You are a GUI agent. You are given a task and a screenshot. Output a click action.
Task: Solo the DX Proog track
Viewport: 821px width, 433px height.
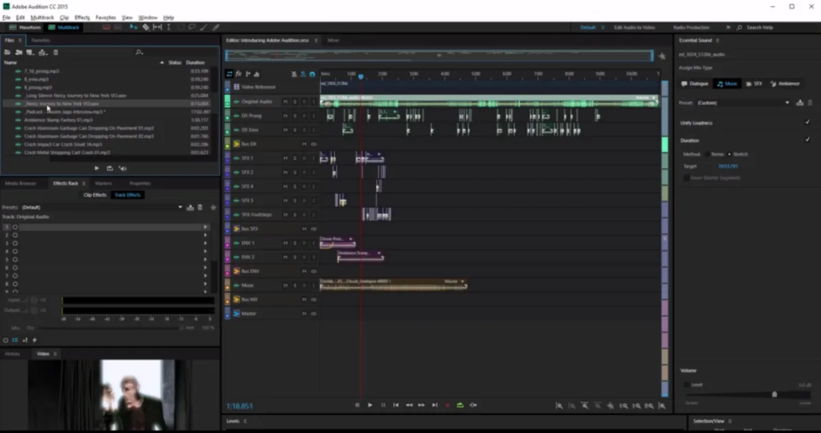(x=295, y=116)
